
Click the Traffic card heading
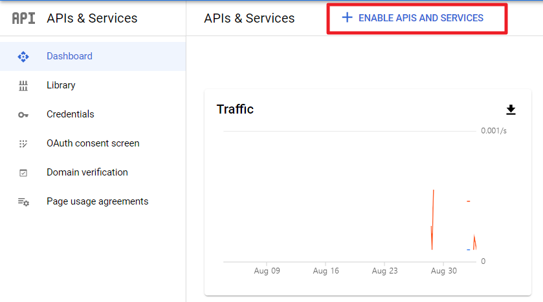pyautogui.click(x=235, y=110)
